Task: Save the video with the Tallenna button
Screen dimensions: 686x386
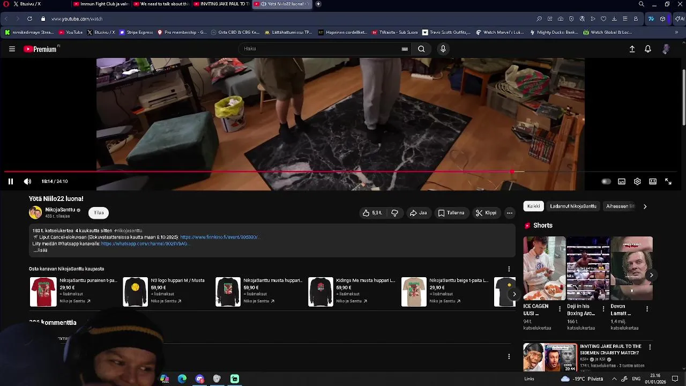Action: click(x=451, y=213)
